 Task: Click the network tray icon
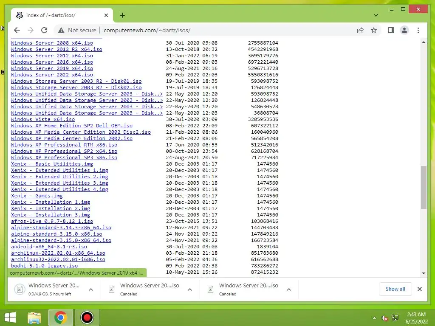[395, 318]
